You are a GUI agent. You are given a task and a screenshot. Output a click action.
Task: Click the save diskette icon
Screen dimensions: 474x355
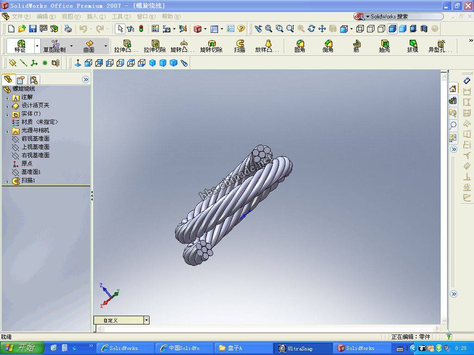pyautogui.click(x=32, y=29)
